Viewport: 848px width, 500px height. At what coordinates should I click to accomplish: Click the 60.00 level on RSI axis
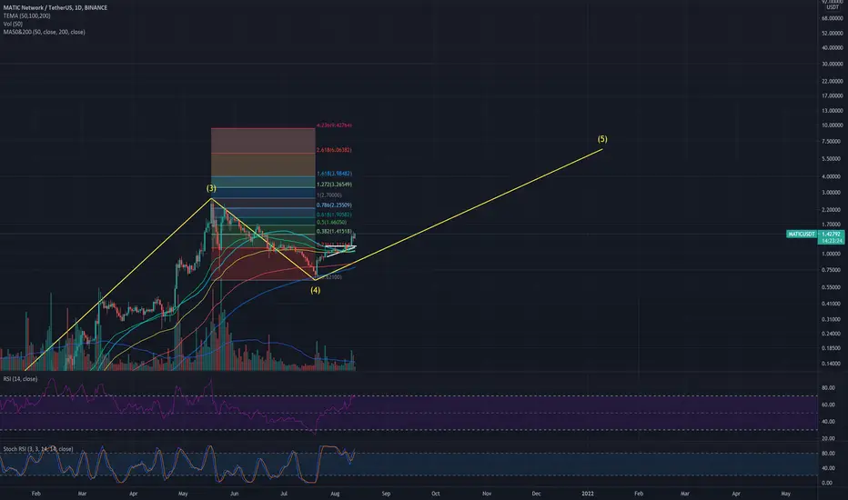point(829,405)
